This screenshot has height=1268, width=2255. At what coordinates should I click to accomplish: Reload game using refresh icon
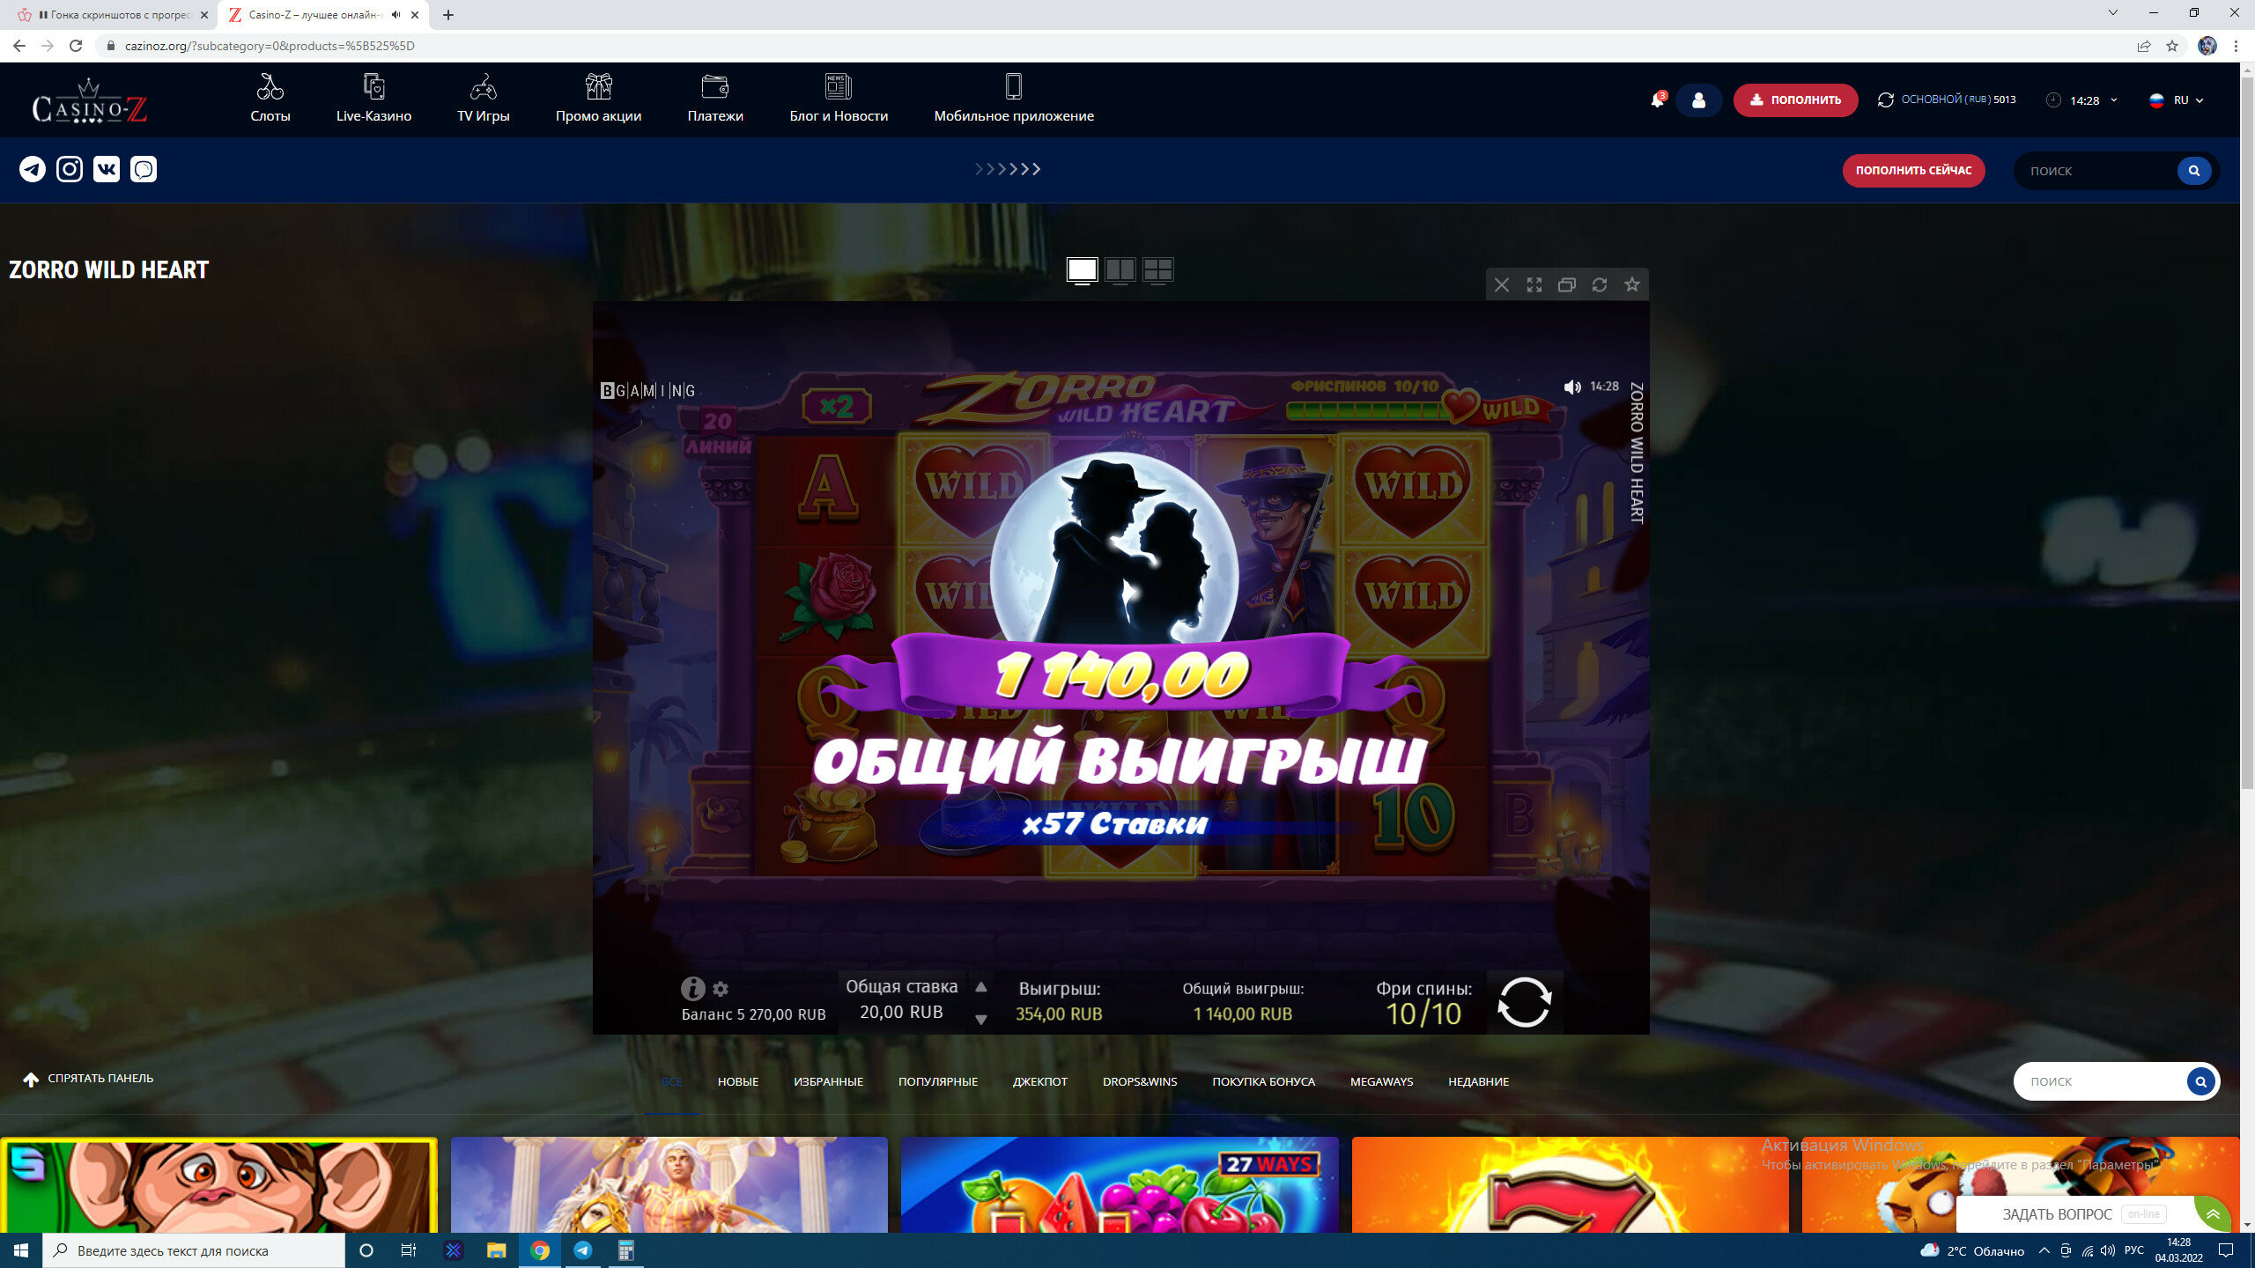point(1599,284)
